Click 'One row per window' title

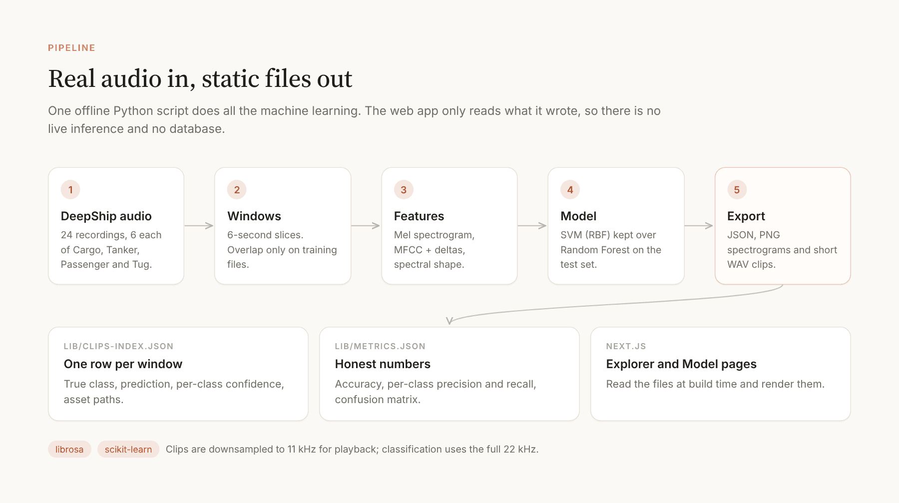point(123,364)
